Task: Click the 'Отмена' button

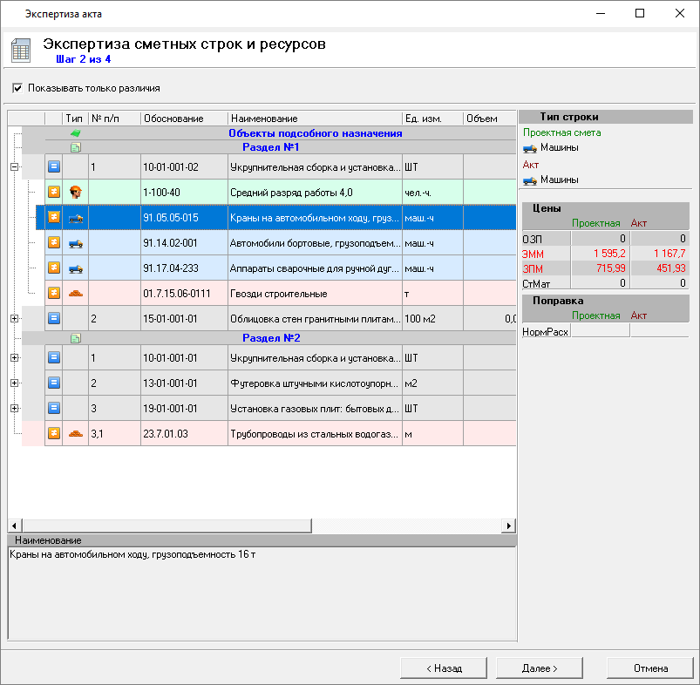Action: point(650,668)
